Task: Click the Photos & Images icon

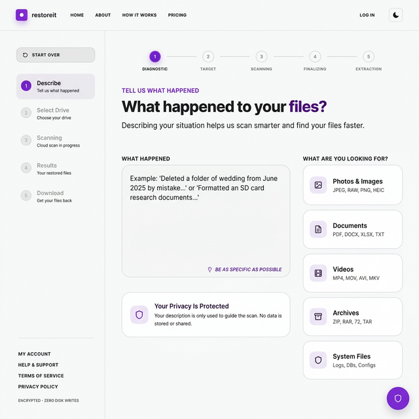Action: (318, 185)
